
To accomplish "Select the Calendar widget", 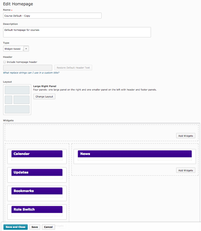I will [x=37, y=154].
